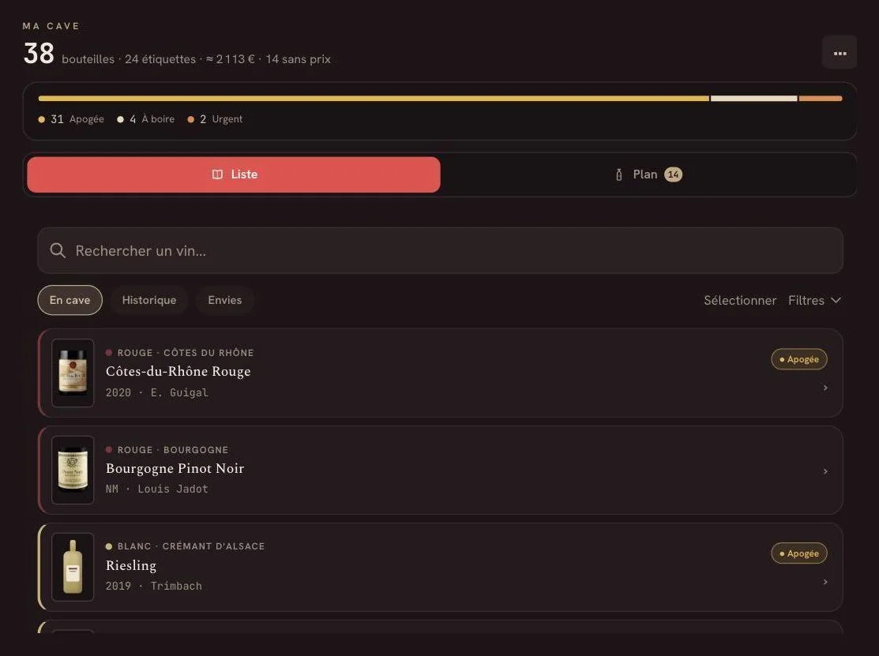Open Côtes-du-Rhône Rouge row chevron
The image size is (879, 656).
tap(825, 388)
